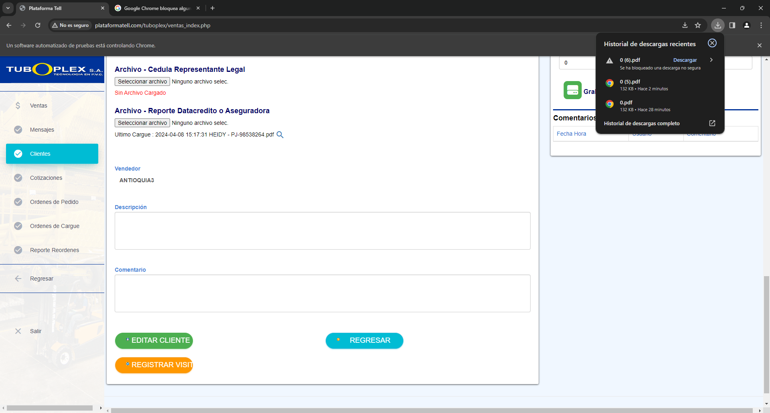Reload the page with the refresh icon
Screen dimensions: 770x413
[38, 25]
